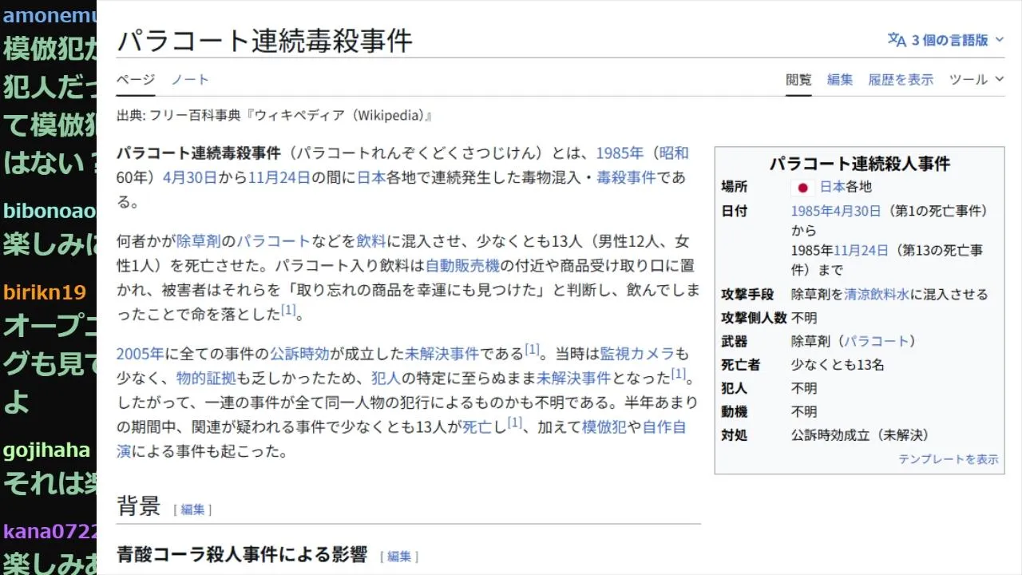Click the 背景 section heading

(139, 506)
